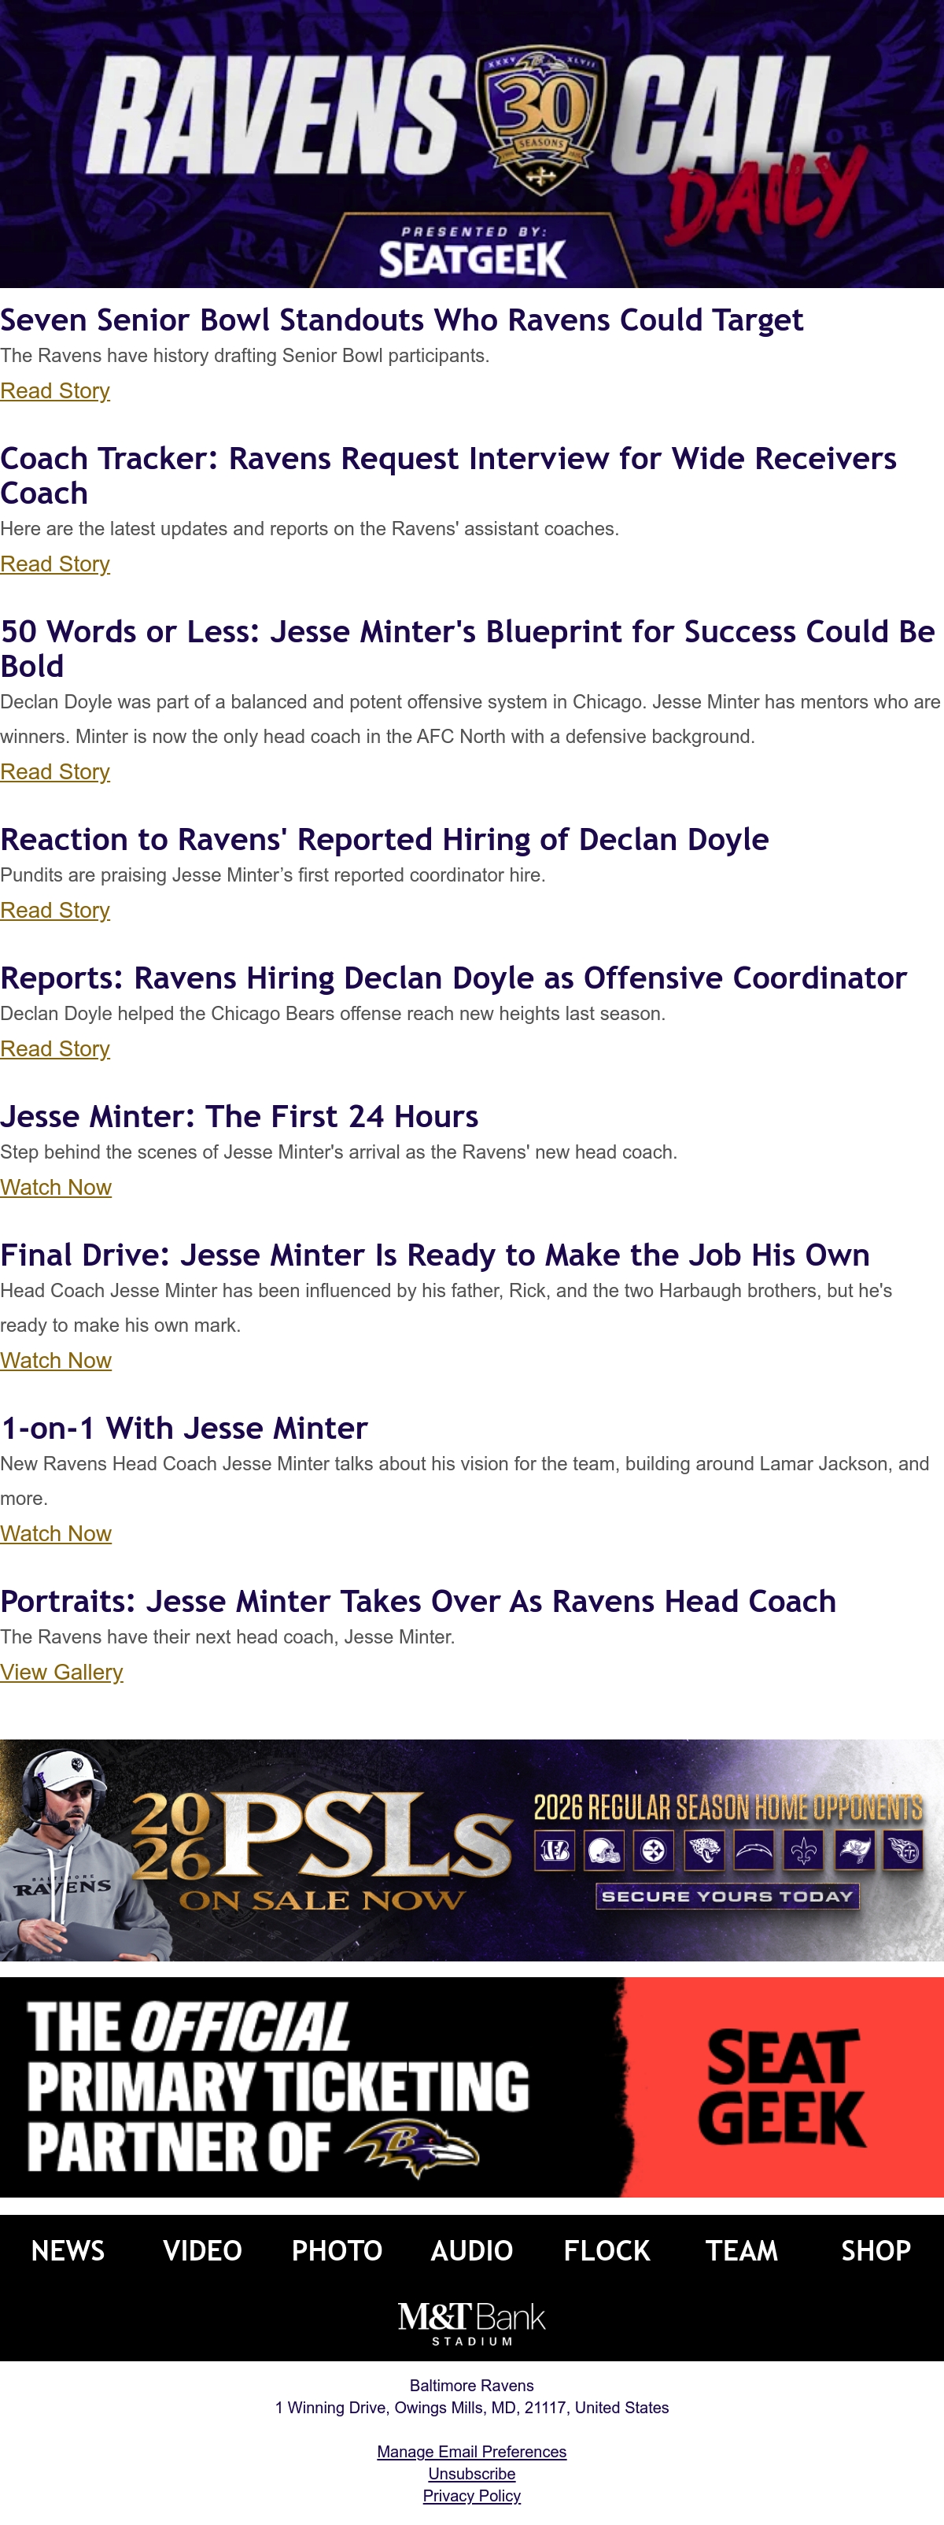The width and height of the screenshot is (944, 2525).
Task: Read Story for Seven Senior Bowl Standouts
Action: pyautogui.click(x=55, y=391)
